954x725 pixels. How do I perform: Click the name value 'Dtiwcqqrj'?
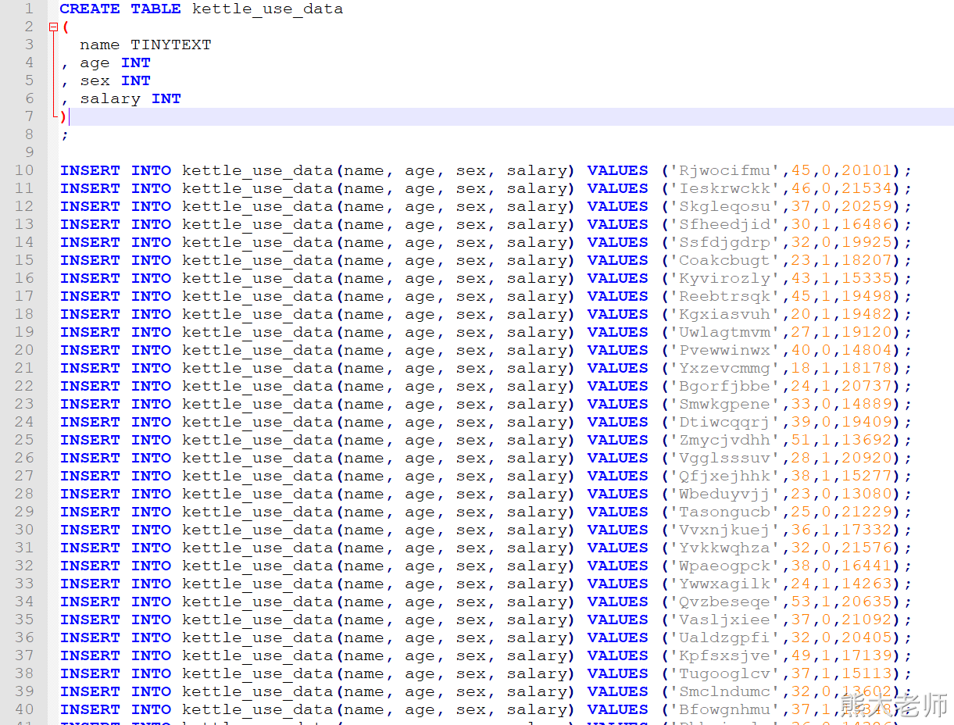click(724, 423)
